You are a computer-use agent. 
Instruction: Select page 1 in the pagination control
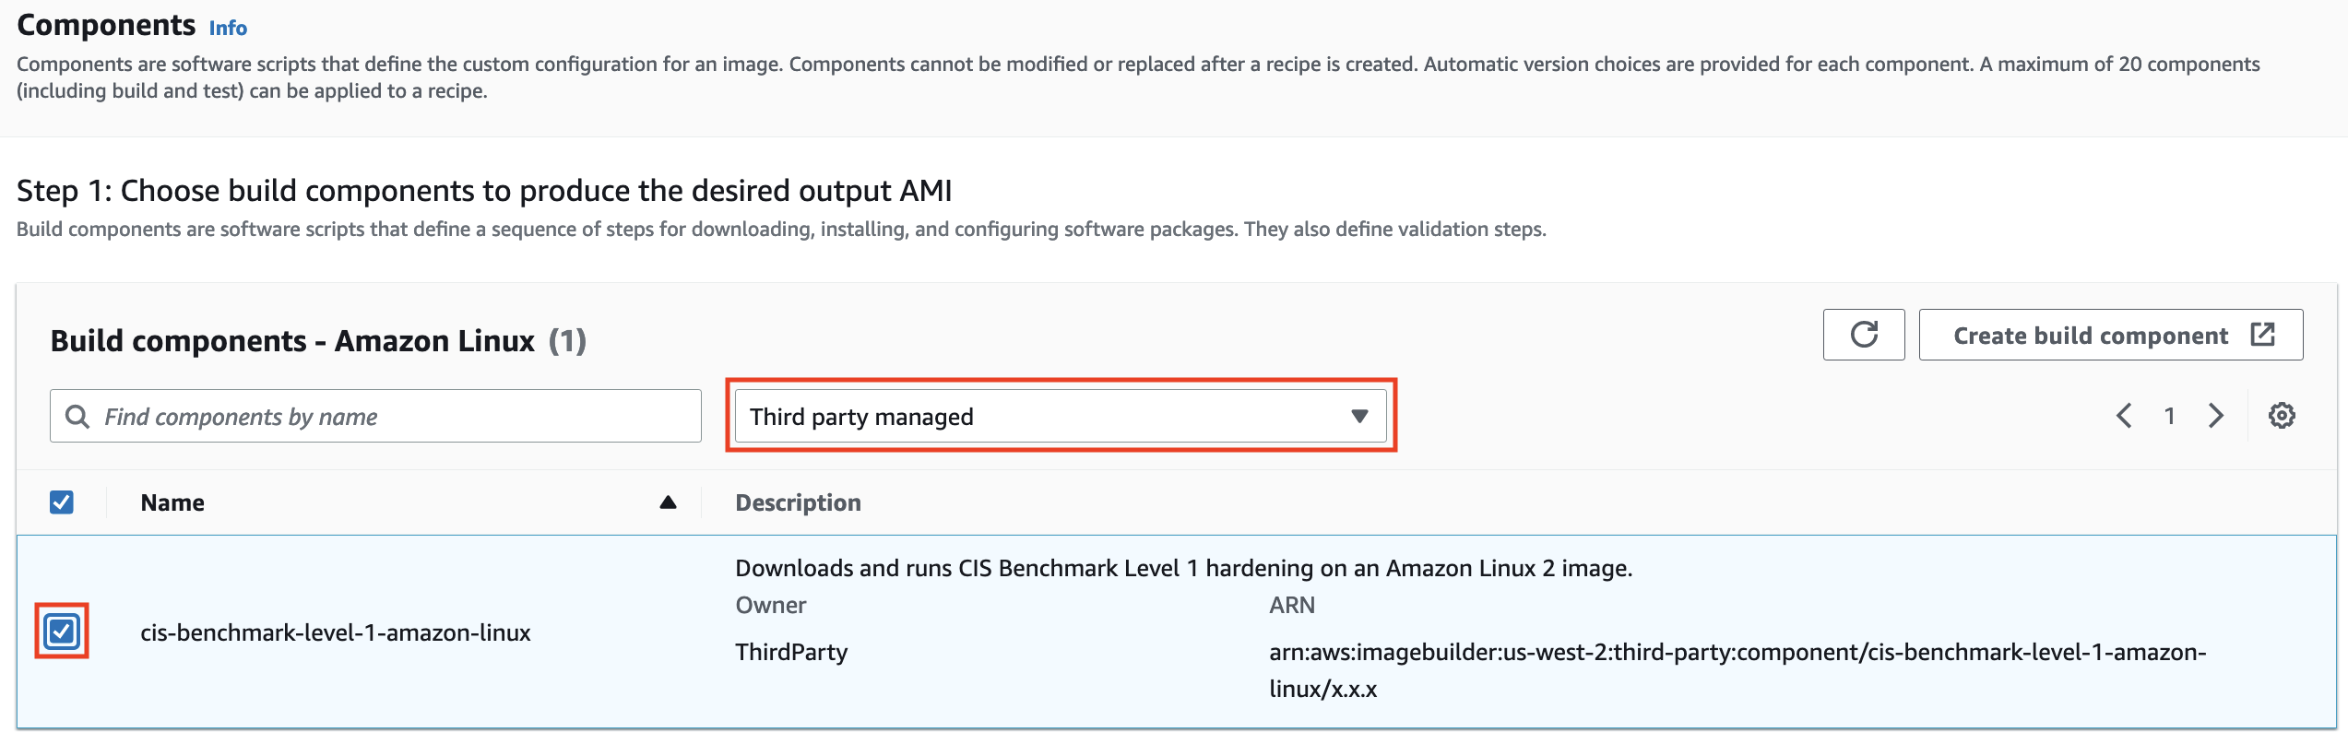[2170, 416]
